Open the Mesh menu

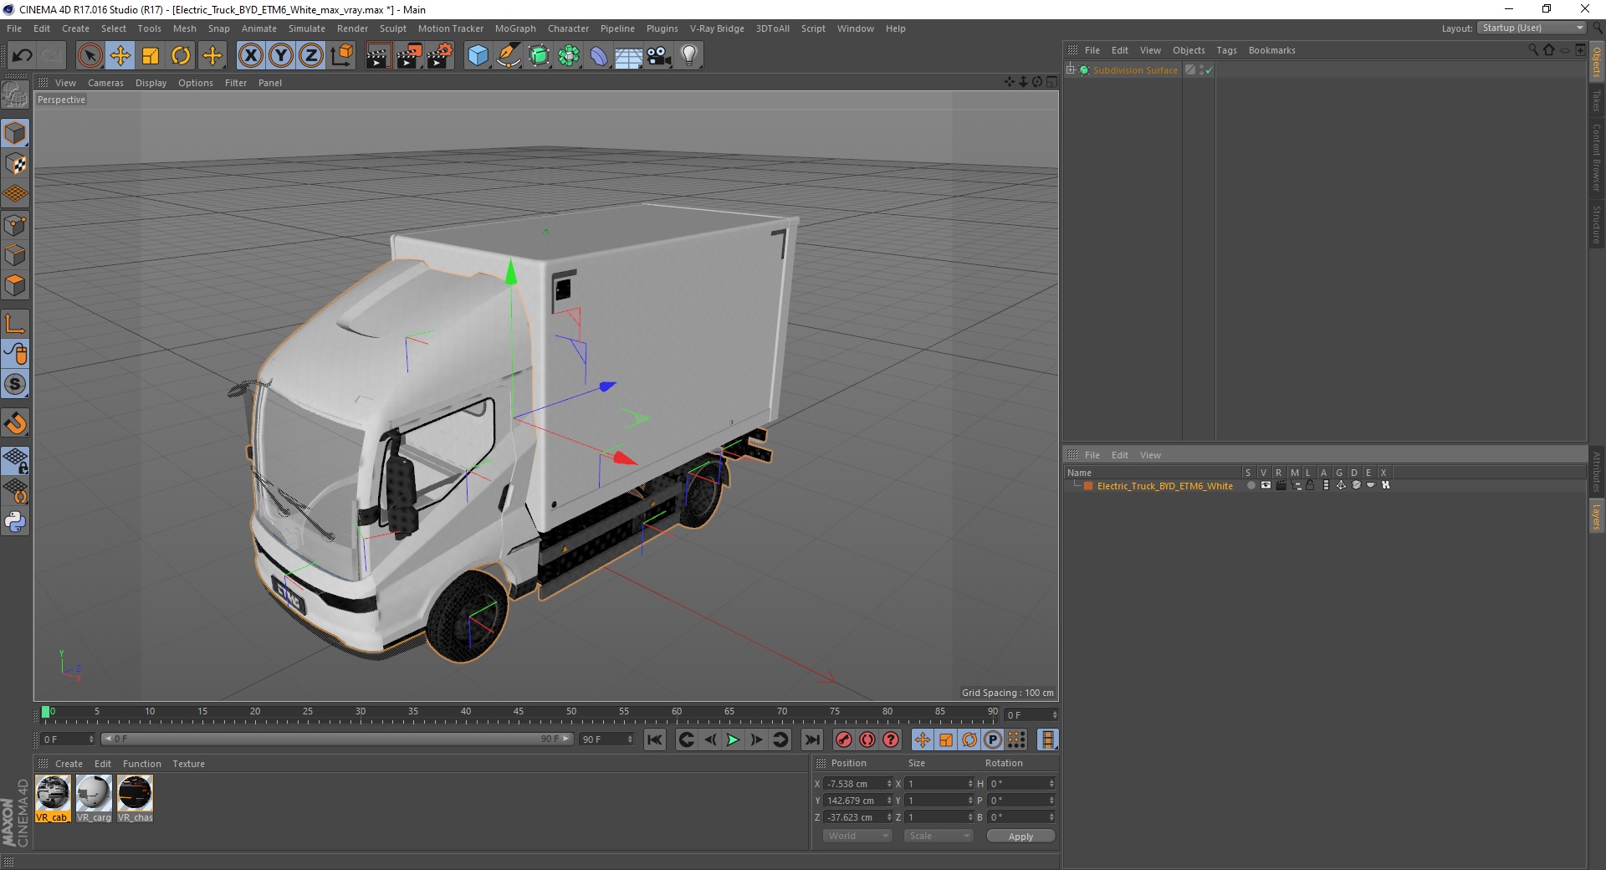coord(184,28)
